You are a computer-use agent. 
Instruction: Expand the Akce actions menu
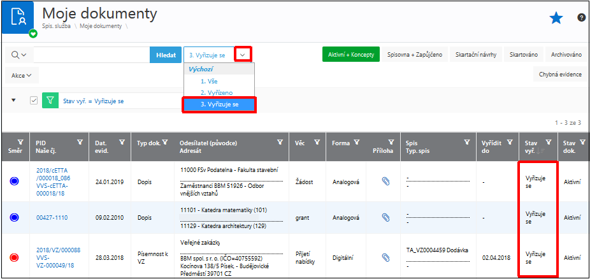tap(21, 75)
